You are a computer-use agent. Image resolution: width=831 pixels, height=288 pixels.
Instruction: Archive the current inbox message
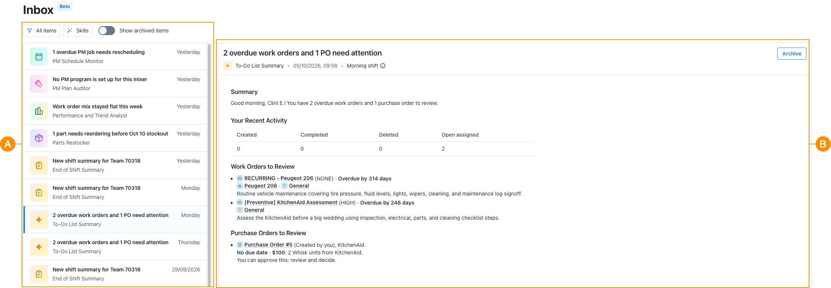792,54
